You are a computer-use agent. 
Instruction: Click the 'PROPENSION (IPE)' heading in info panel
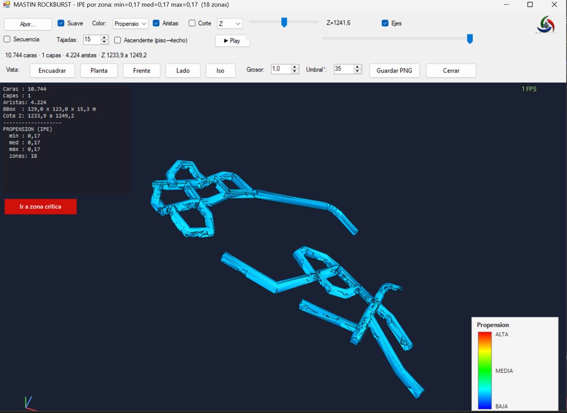[27, 129]
